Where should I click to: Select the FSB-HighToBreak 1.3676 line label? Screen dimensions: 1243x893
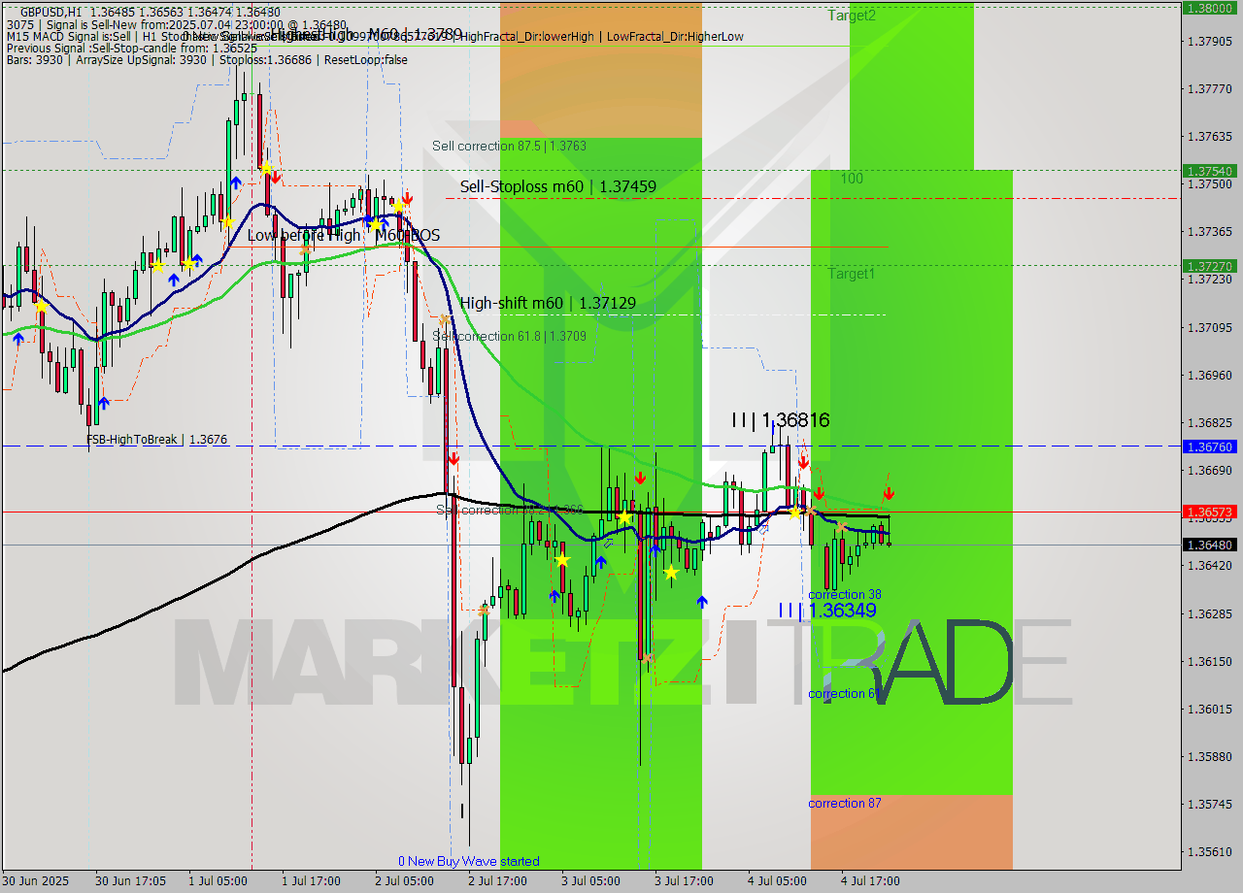click(155, 439)
